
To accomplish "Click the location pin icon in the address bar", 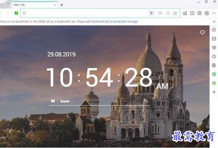I will click(x=151, y=13).
